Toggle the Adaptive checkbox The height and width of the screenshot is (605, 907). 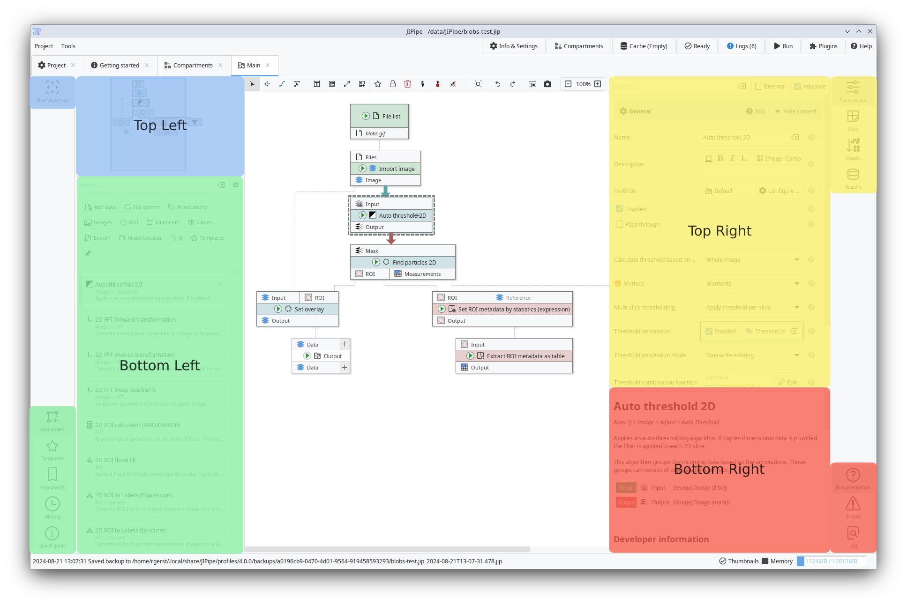797,86
